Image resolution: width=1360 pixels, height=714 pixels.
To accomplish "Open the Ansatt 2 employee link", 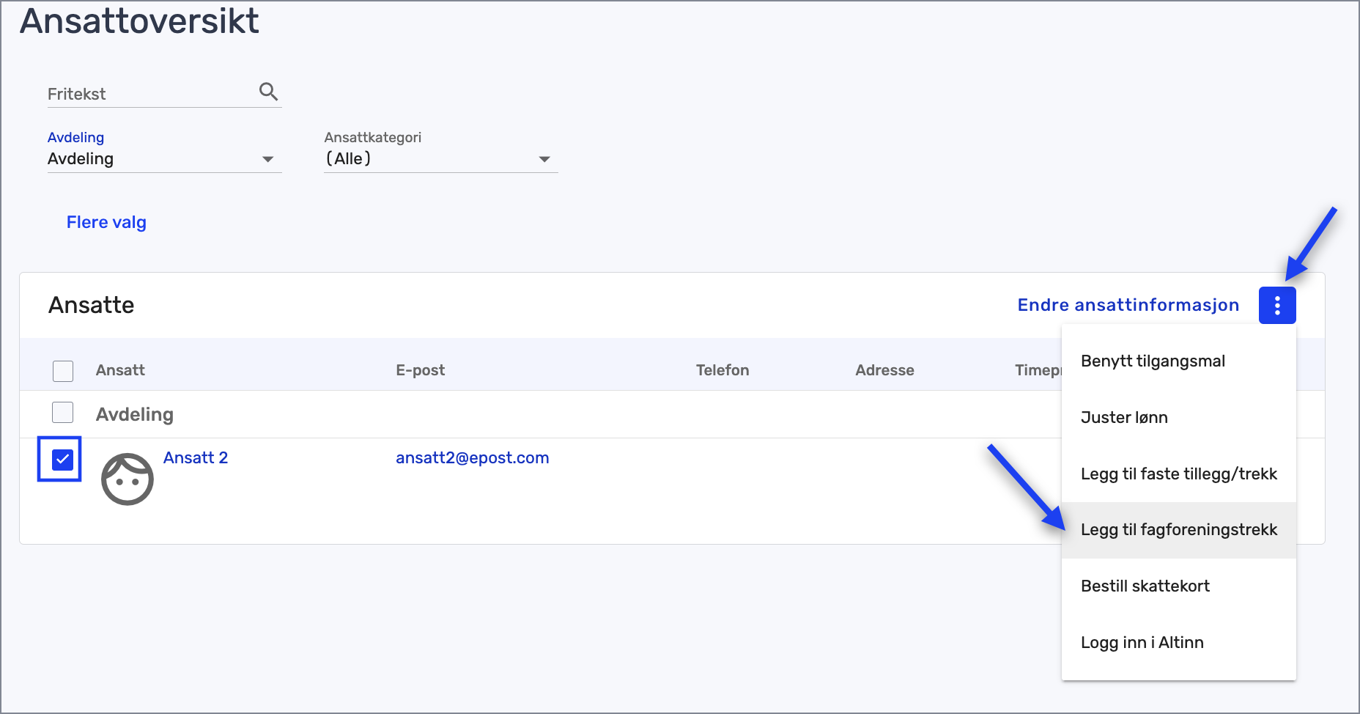I will 196,458.
